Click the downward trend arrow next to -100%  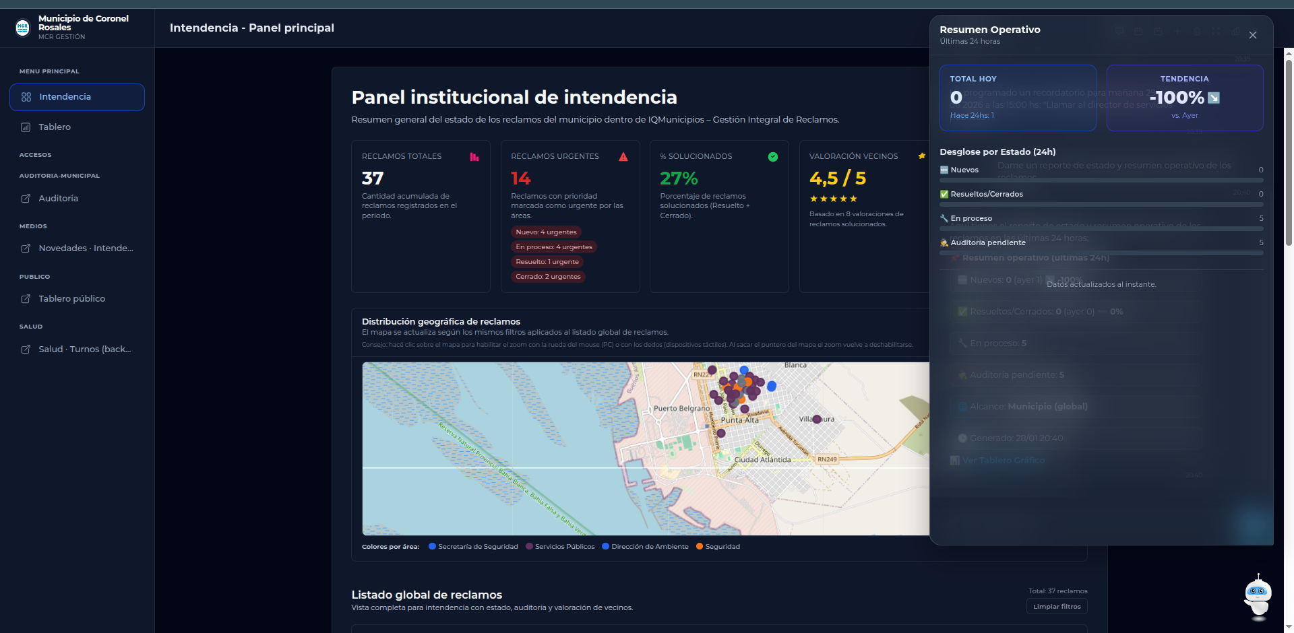point(1214,98)
